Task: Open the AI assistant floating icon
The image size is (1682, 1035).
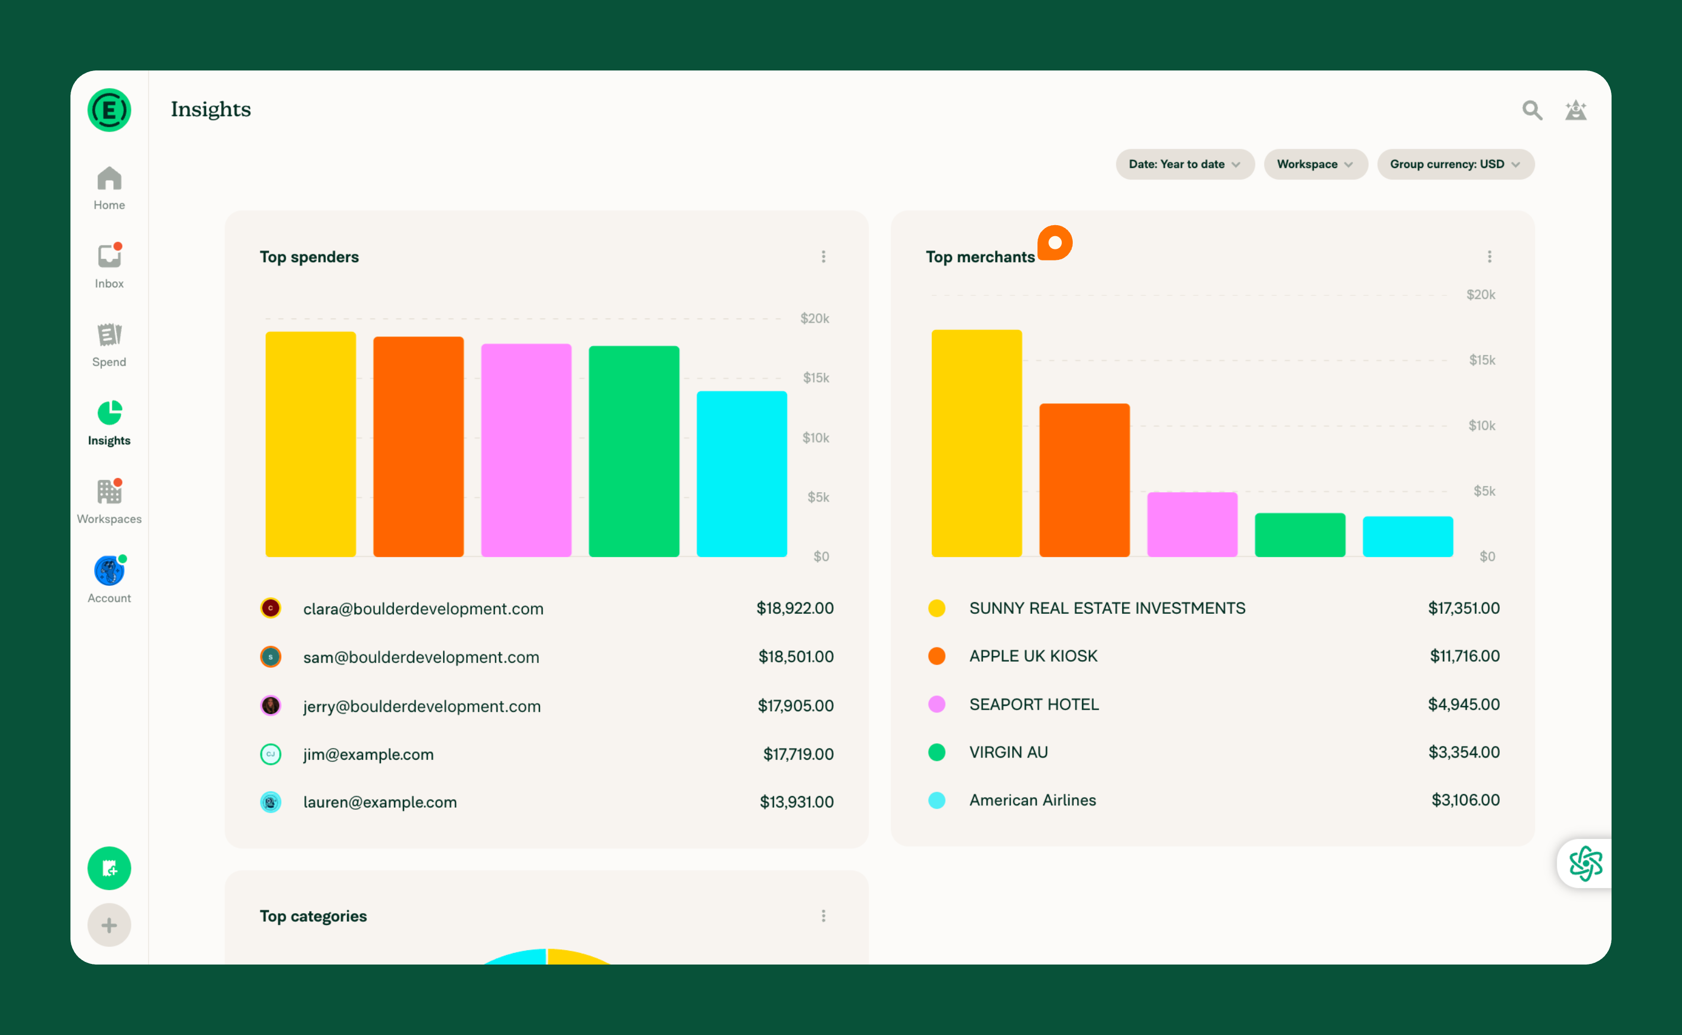Action: (x=1586, y=863)
